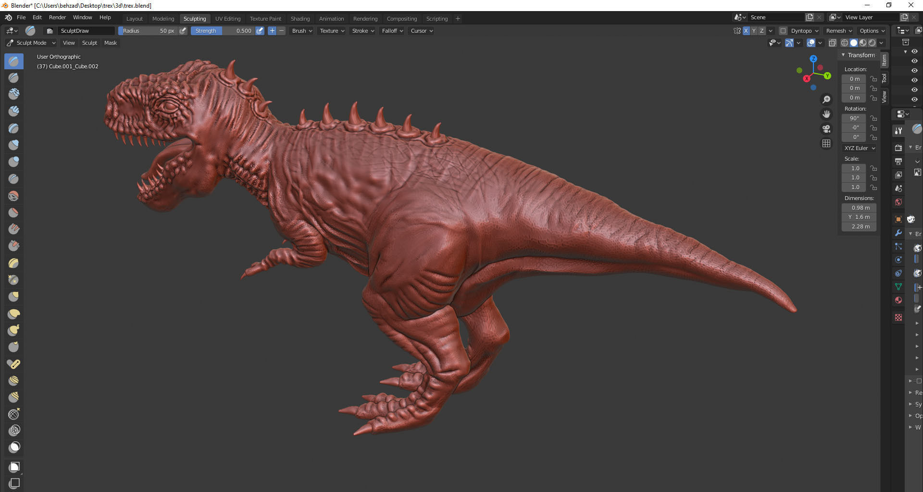Image resolution: width=923 pixels, height=492 pixels.
Task: Open the Render properties tab icon
Action: [x=898, y=148]
